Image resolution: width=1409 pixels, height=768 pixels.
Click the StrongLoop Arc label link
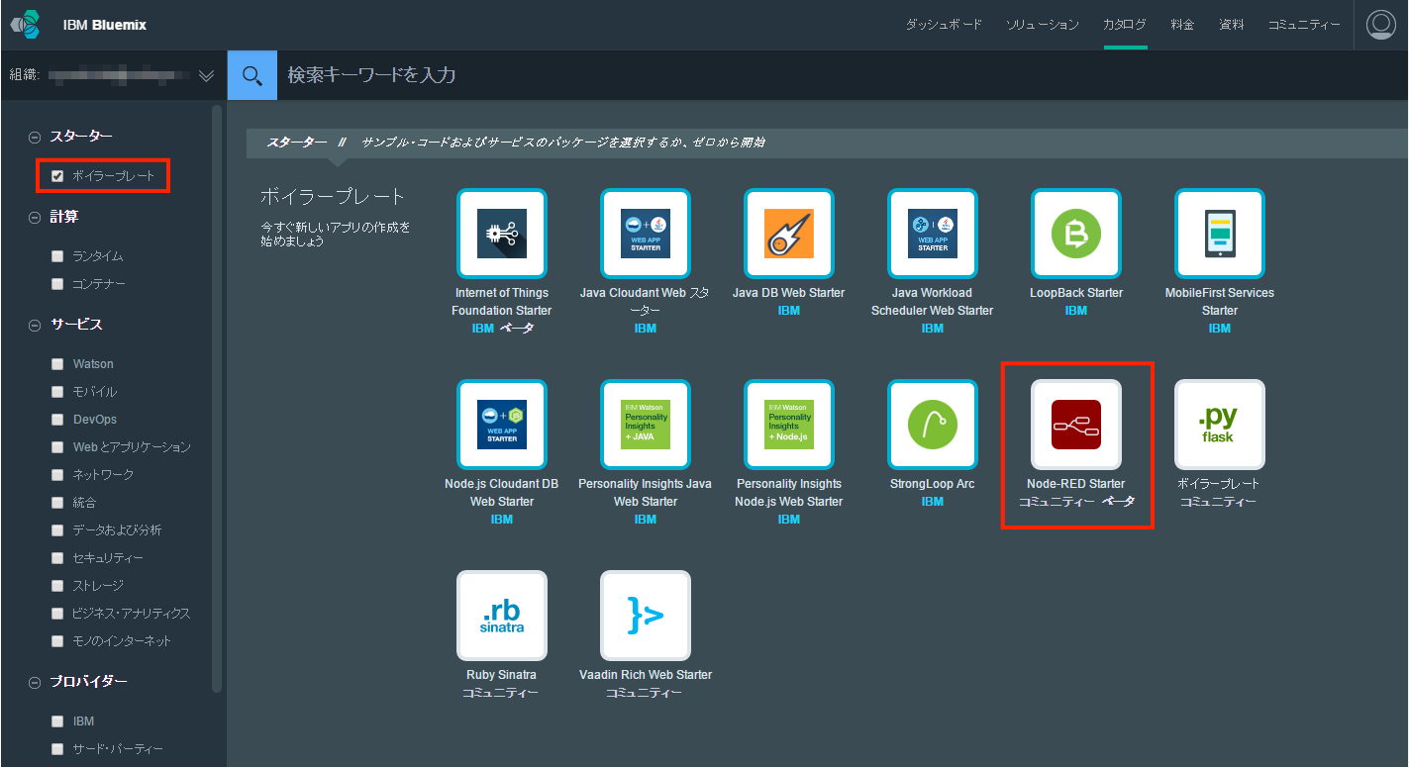933,484
